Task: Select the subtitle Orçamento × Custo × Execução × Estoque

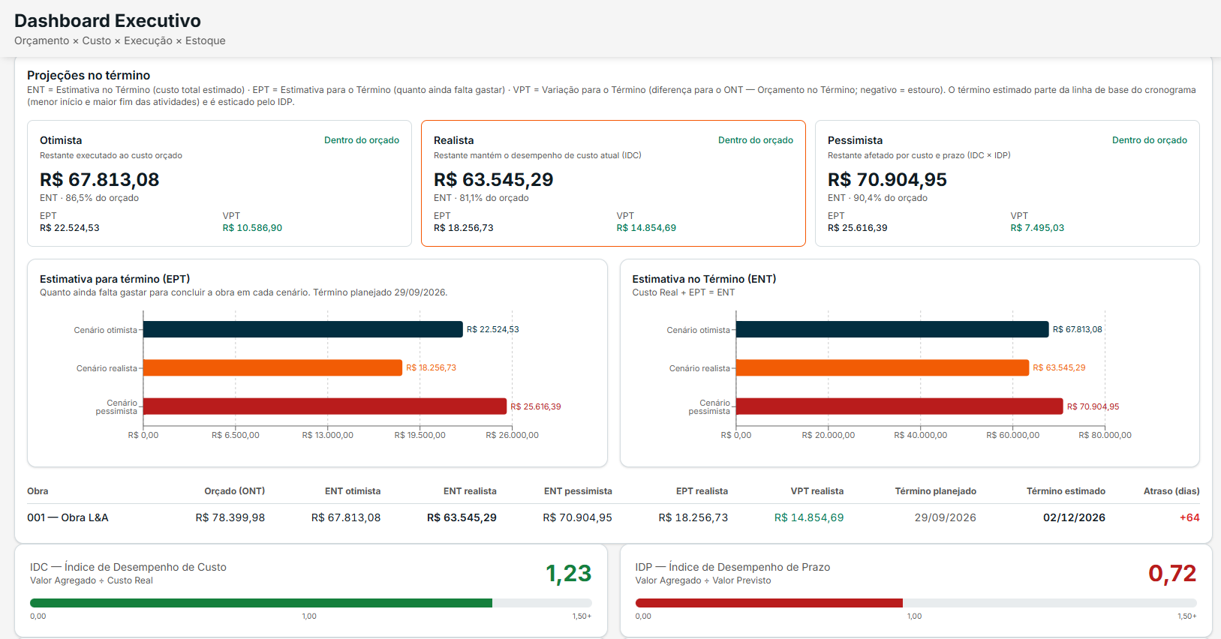Action: click(x=120, y=40)
